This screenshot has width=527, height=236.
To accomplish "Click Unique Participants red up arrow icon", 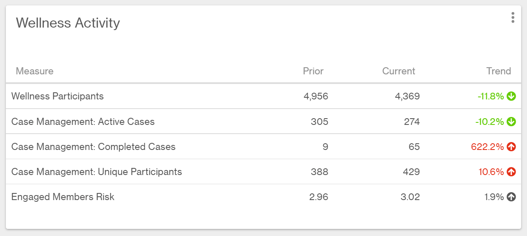I will click(x=511, y=172).
